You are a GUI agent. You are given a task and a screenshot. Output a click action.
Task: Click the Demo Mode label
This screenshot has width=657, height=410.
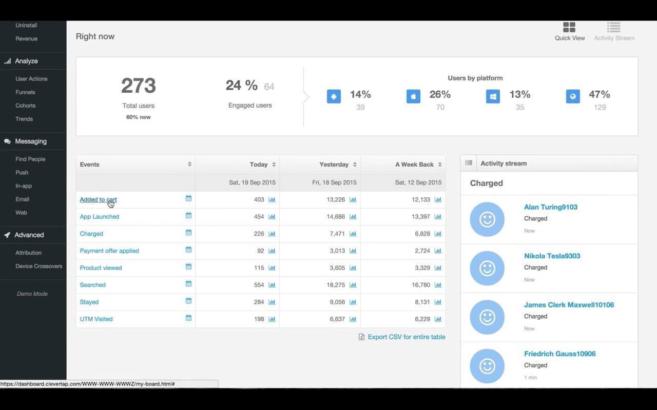tap(32, 294)
